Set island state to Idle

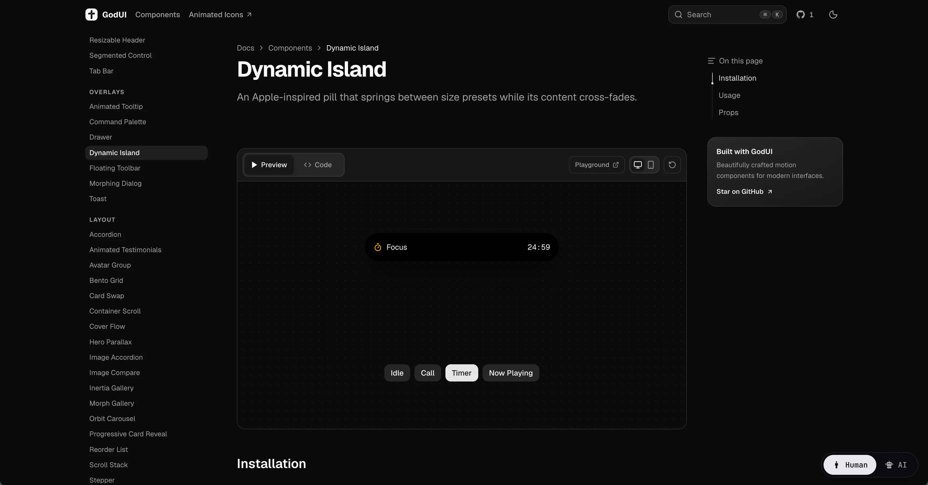397,373
